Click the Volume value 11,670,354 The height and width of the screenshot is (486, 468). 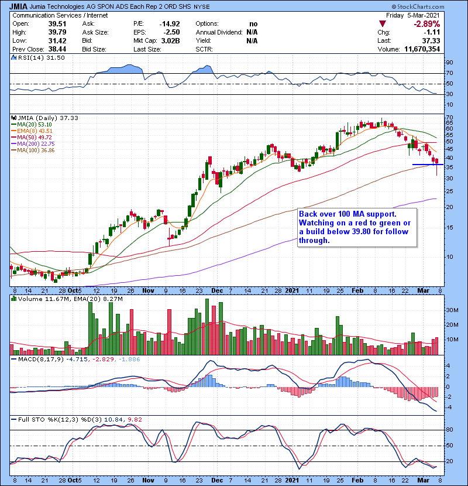tap(422, 49)
